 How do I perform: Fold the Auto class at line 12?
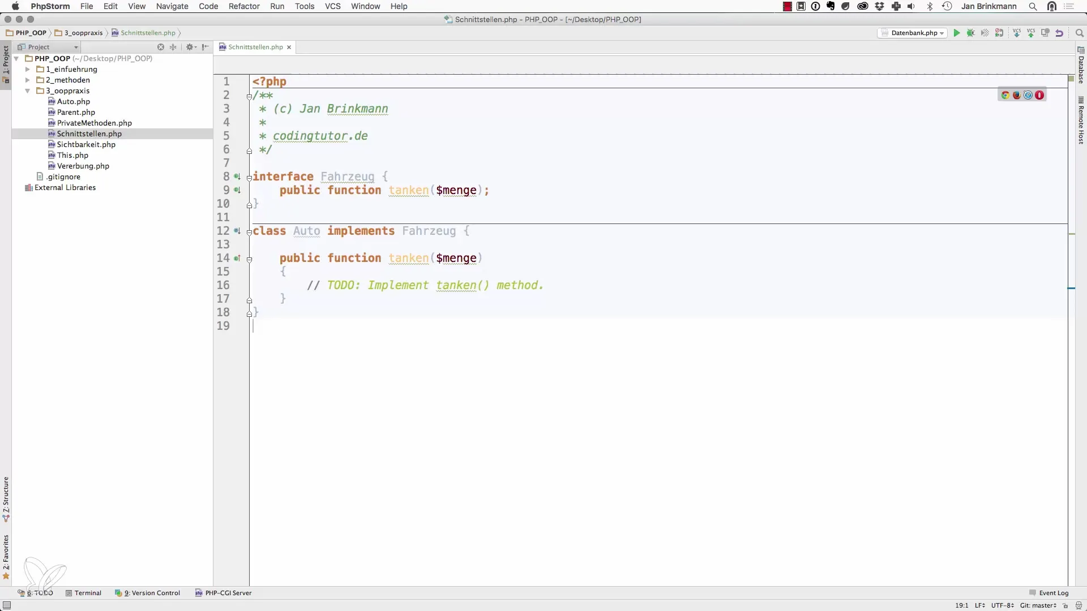(x=249, y=232)
